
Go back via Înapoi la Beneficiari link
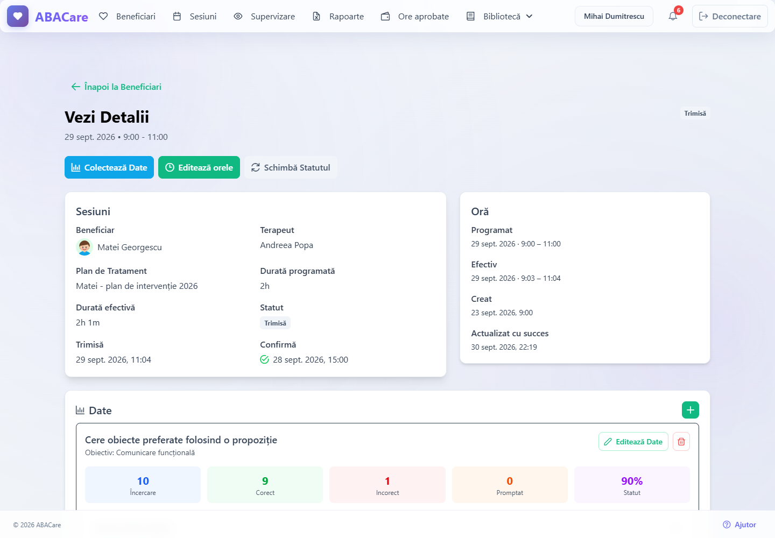tap(116, 87)
